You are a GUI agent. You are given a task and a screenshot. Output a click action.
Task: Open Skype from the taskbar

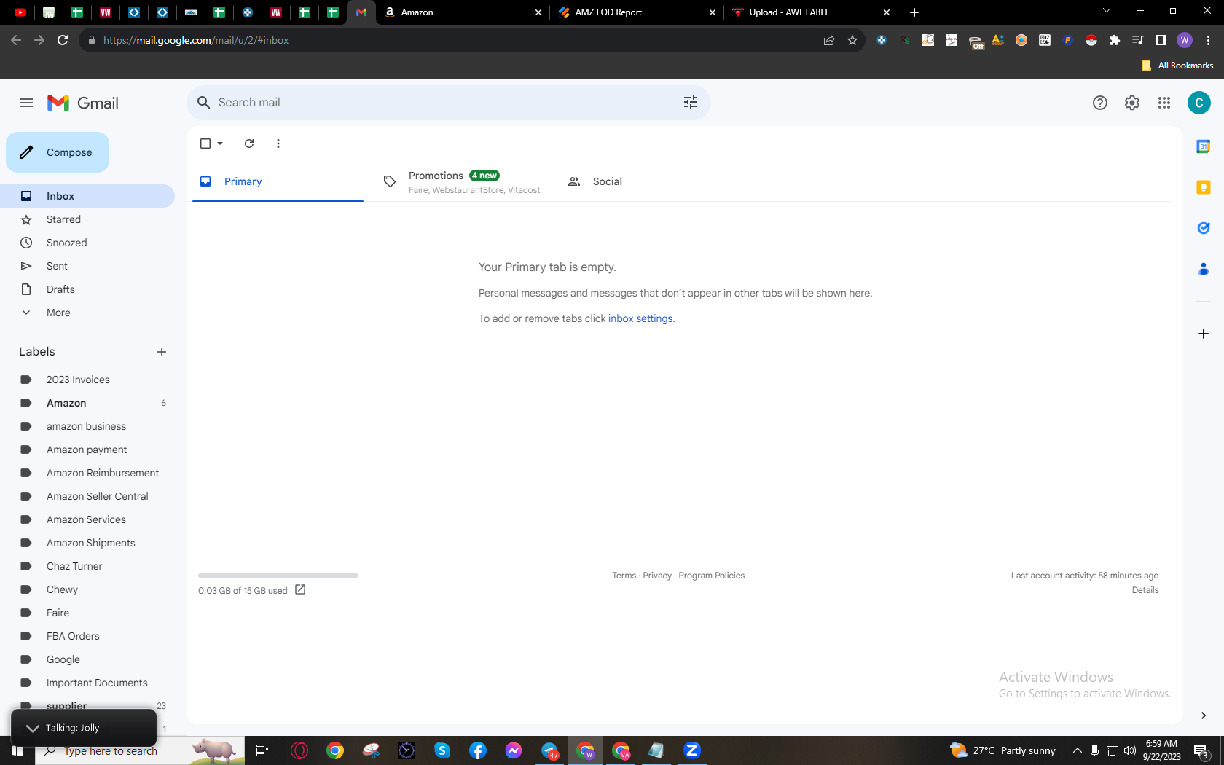click(442, 750)
